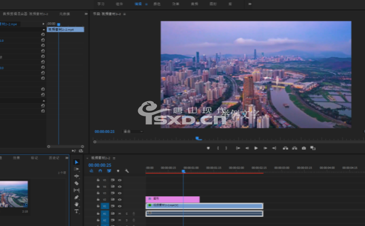
Task: Switch to 图形 workspace tab
Action: (x=213, y=4)
